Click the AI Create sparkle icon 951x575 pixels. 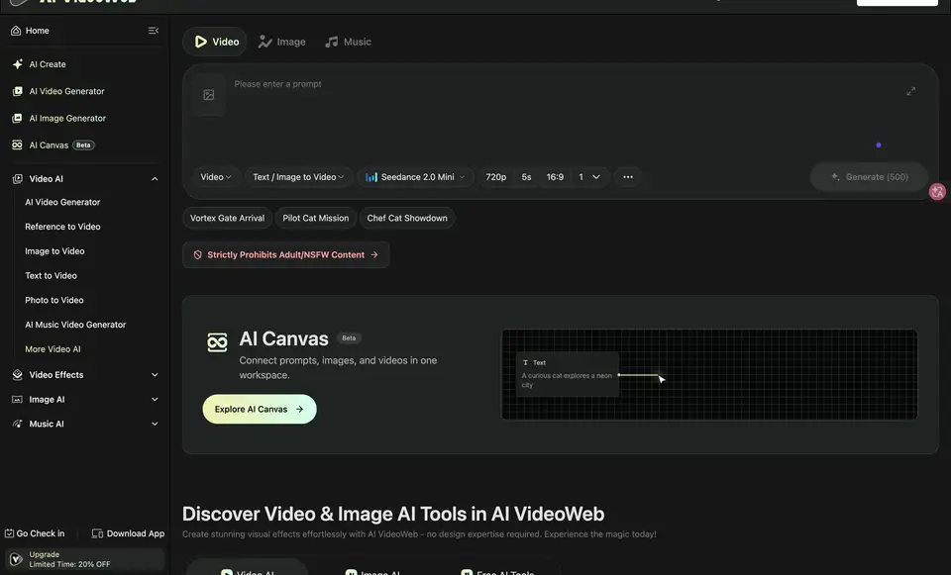coord(17,63)
